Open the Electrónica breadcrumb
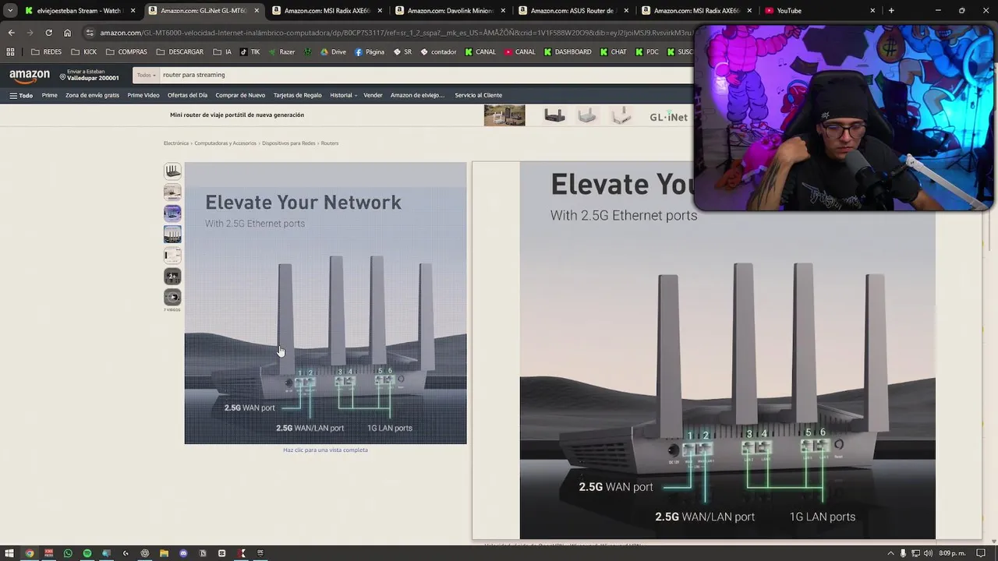 point(176,143)
